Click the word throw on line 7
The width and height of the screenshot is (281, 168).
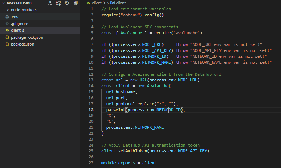(x=182, y=44)
